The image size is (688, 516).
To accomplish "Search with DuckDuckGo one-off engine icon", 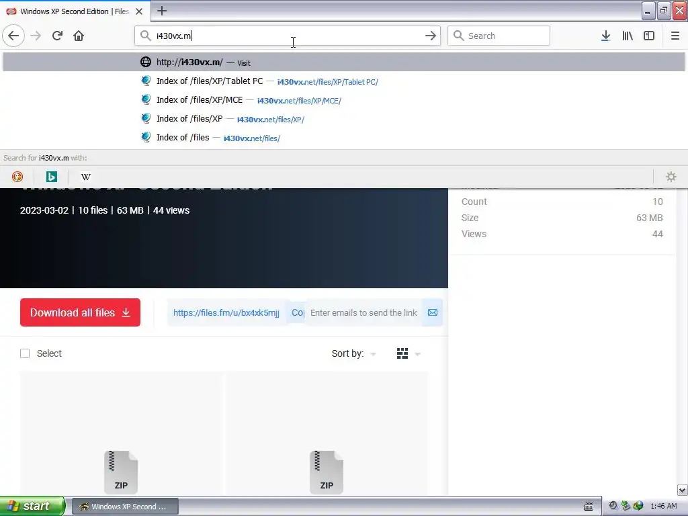I will point(17,177).
